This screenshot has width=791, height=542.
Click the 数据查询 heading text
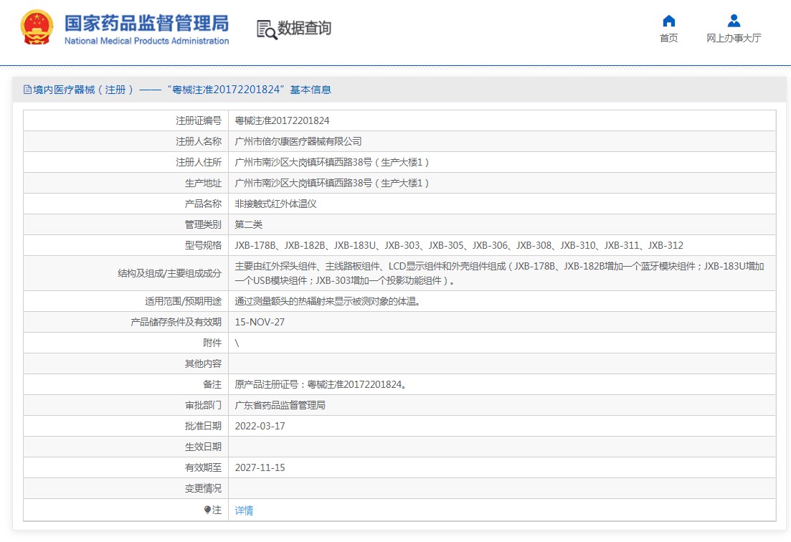[x=304, y=29]
